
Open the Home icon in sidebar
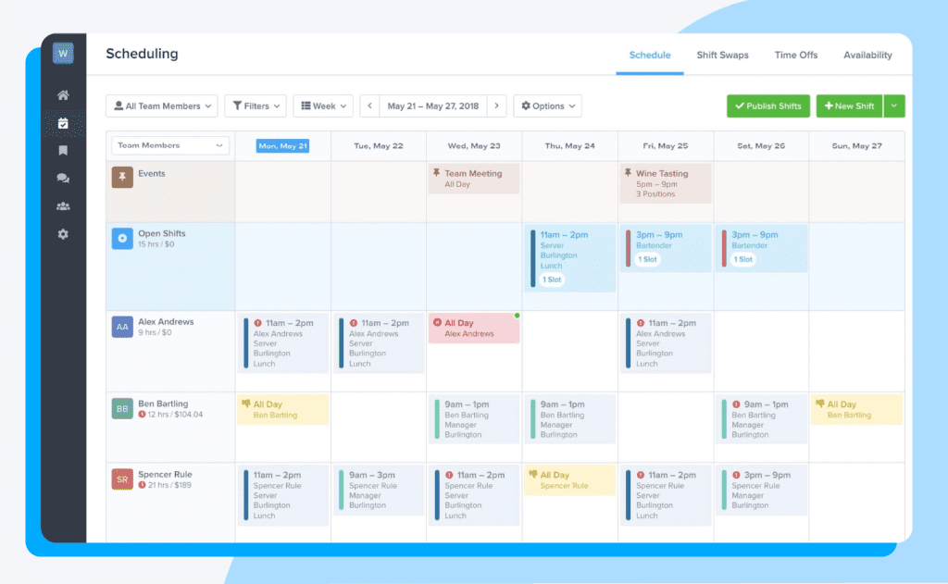click(63, 94)
